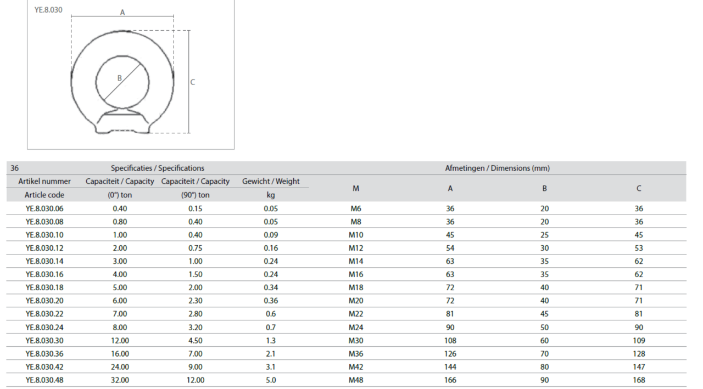The height and width of the screenshot is (389, 703).
Task: Click the M column header
Action: pyautogui.click(x=356, y=188)
